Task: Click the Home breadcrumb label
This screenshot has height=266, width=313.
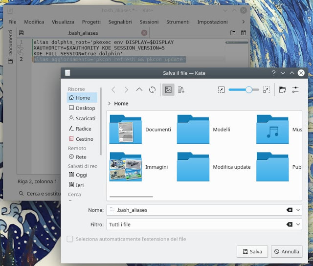Action: click(121, 103)
